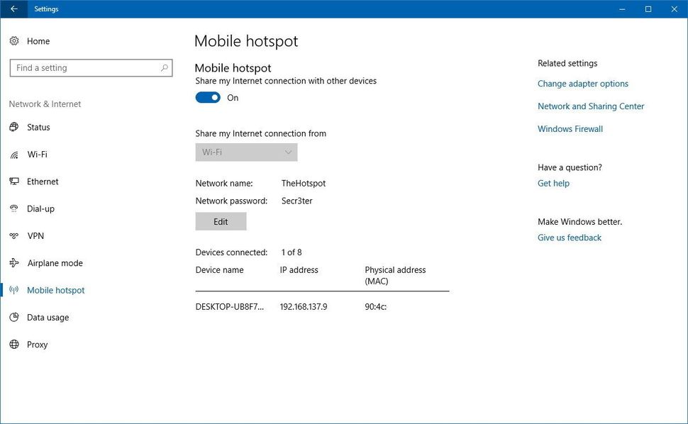
Task: Turn off the Mobile hotspot switch
Action: coord(207,97)
